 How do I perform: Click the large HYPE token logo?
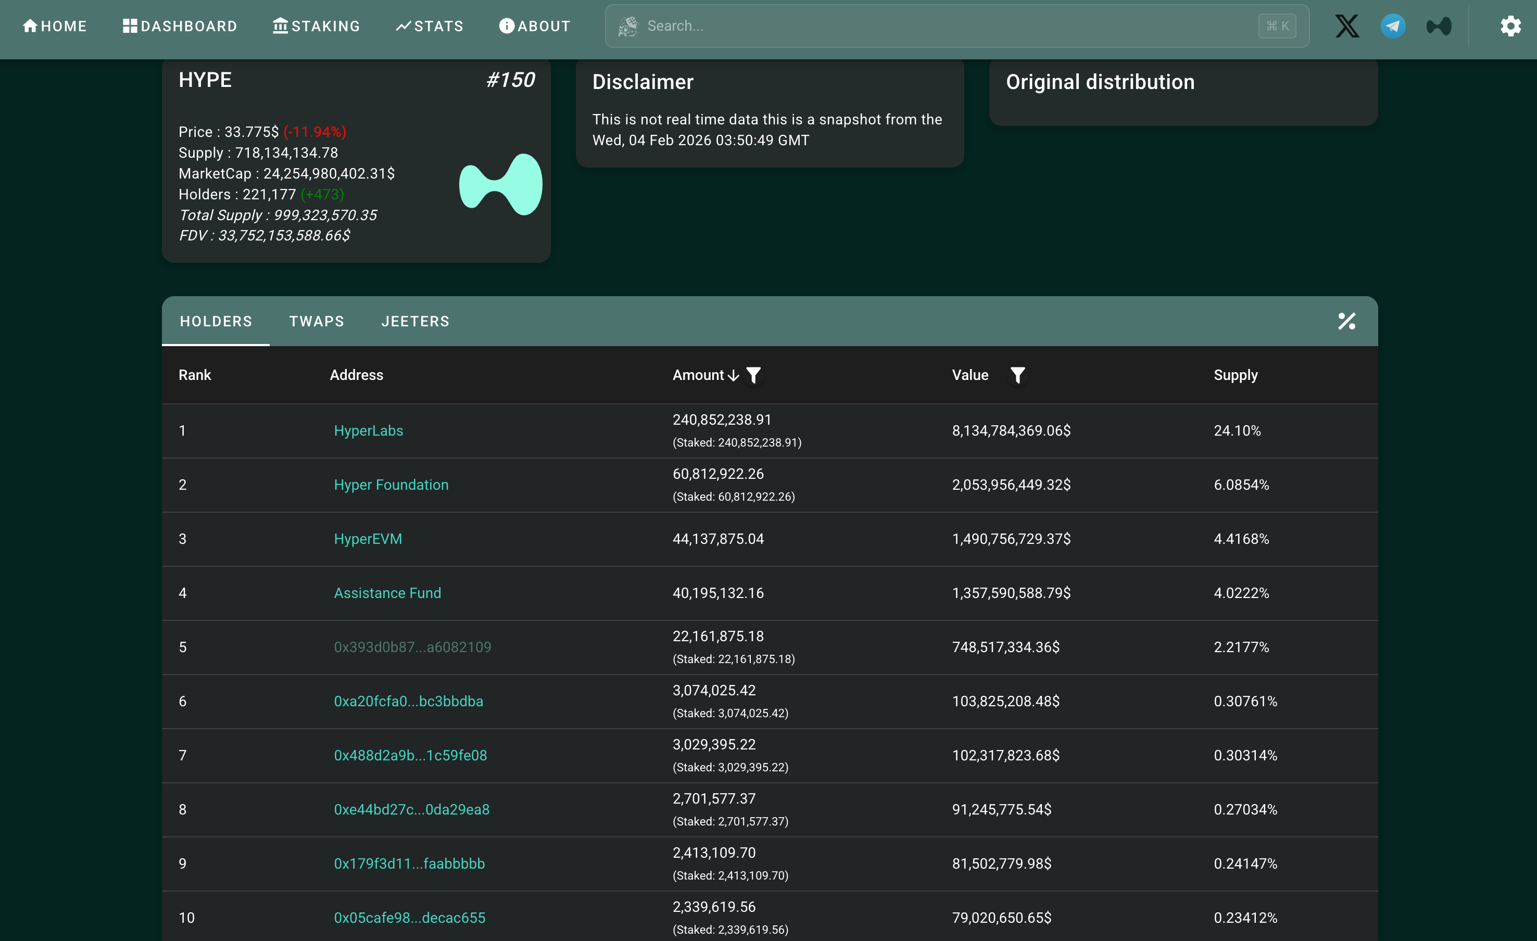click(500, 184)
